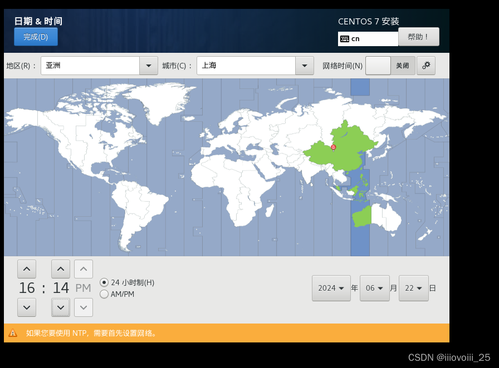Click the AM/PM down arrow
The image size is (499, 368).
coord(84,307)
